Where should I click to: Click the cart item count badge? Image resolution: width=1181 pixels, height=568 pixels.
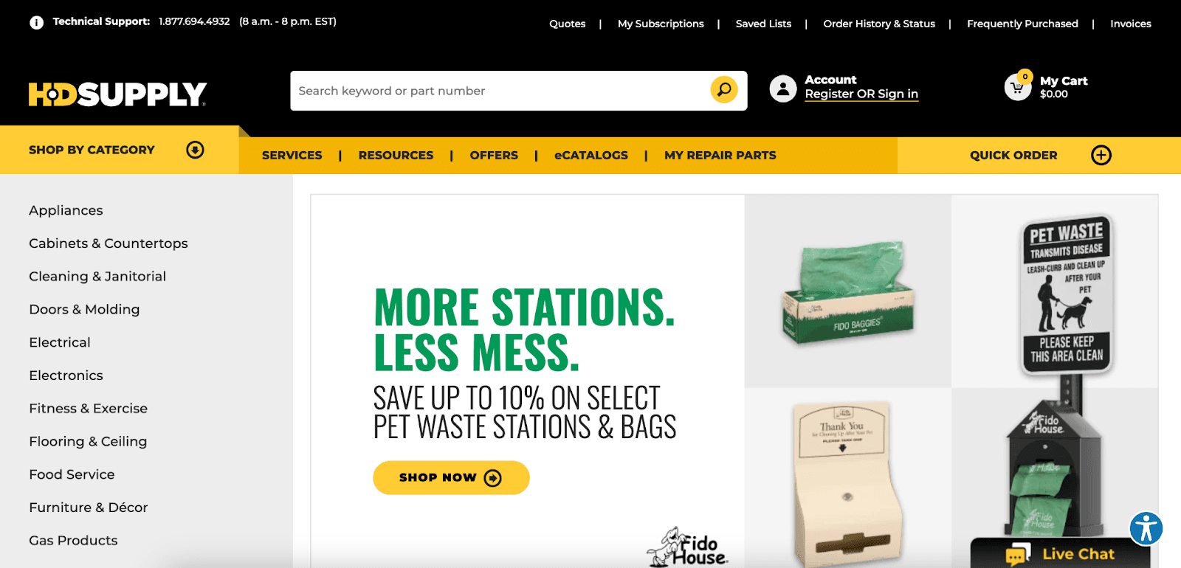[1025, 77]
